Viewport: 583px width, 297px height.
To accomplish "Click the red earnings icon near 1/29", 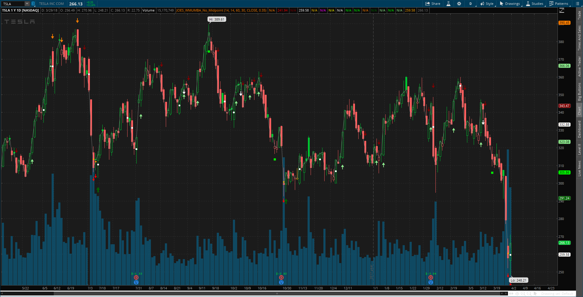I will pos(431,278).
